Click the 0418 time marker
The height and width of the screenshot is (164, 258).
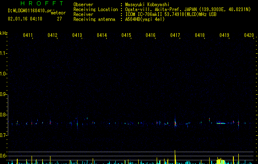(200, 35)
